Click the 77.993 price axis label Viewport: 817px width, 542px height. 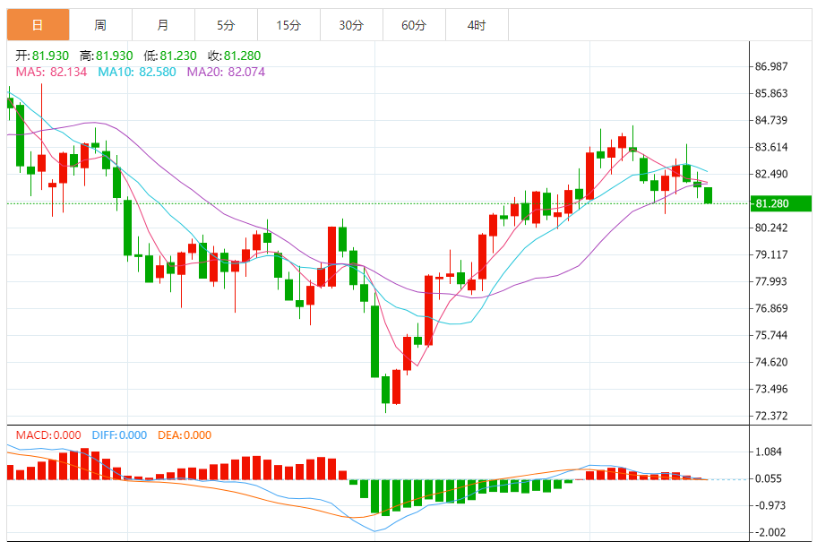(771, 281)
